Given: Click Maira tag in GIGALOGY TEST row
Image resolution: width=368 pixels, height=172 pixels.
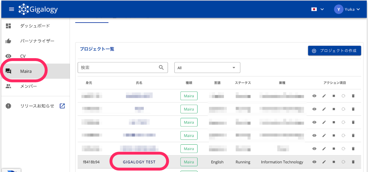Looking at the screenshot, I should pos(189,162).
